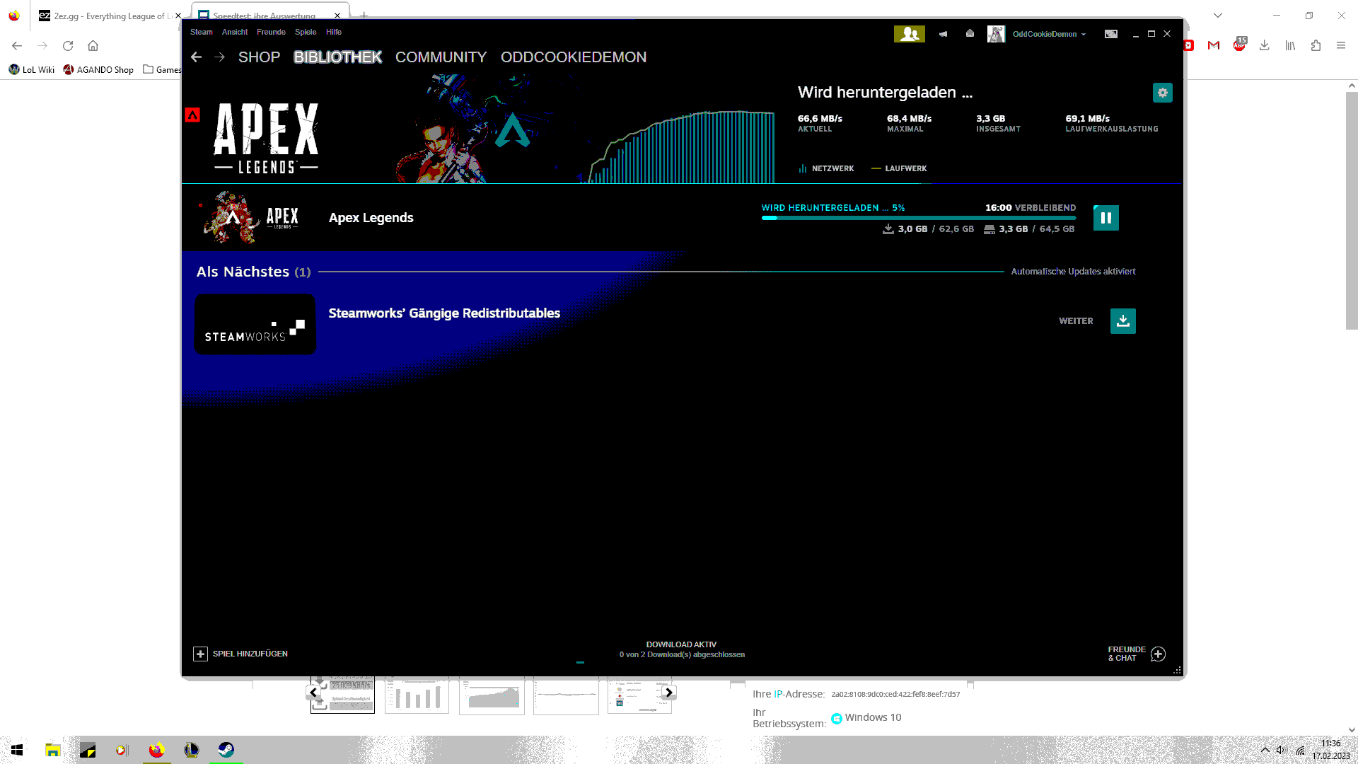Show next speedtest thumbnails

click(x=669, y=693)
